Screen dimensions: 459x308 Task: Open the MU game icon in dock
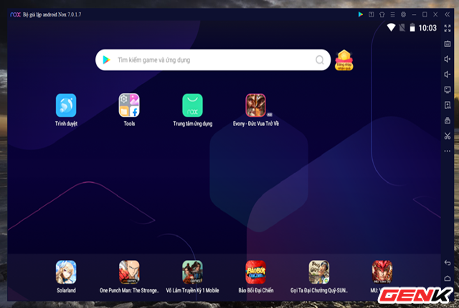click(382, 272)
